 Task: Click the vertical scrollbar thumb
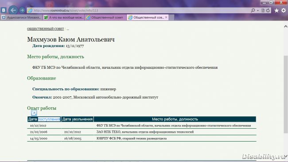click(x=286, y=94)
